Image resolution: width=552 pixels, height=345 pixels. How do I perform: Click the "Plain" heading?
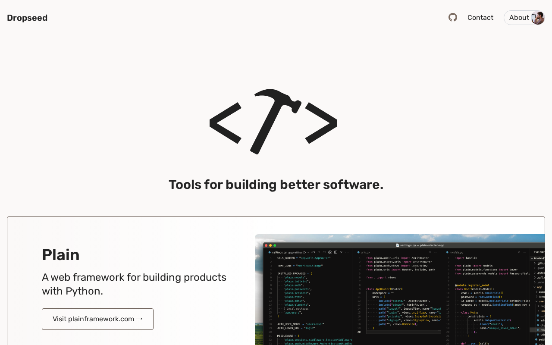point(61,255)
